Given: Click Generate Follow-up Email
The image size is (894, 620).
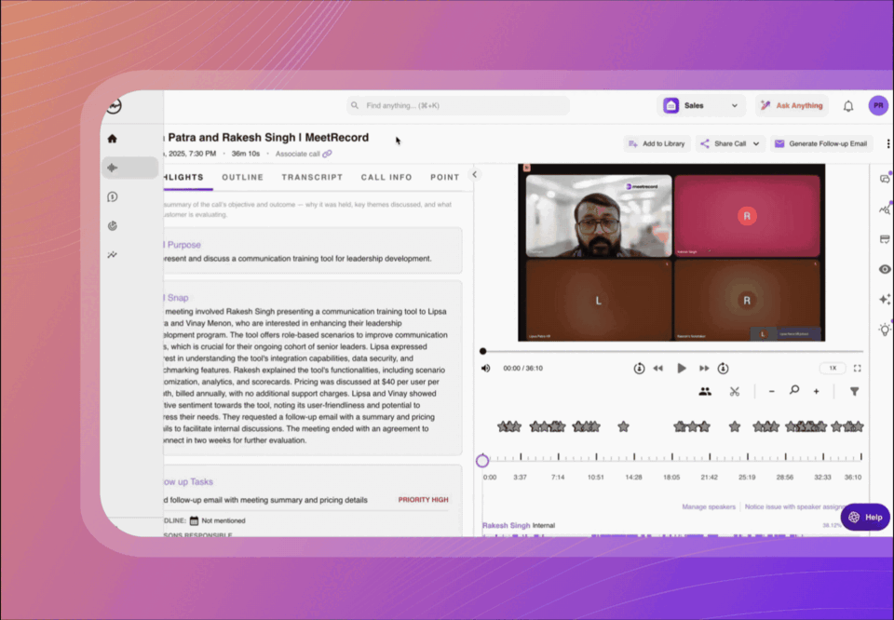Looking at the screenshot, I should click(x=820, y=144).
